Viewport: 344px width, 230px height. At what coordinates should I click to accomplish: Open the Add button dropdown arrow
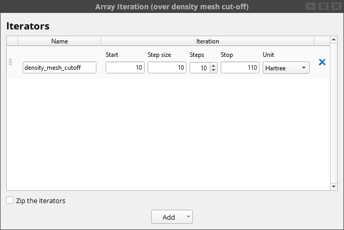coord(189,217)
